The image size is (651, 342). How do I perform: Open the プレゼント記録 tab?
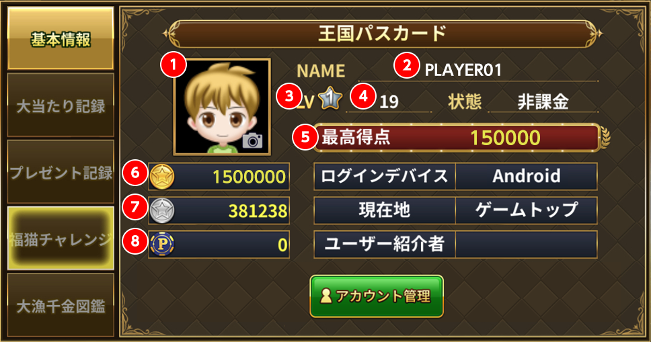(61, 172)
